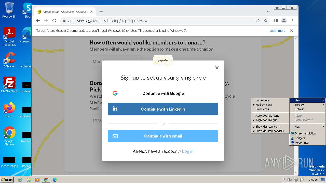Toggle Show desktop icons

(x=270, y=127)
